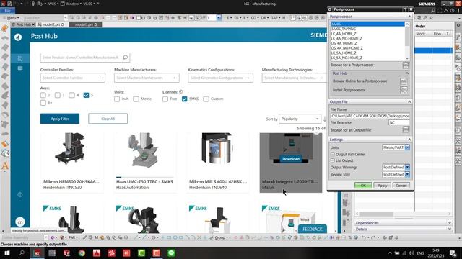
Task: Check the 6+ axes checkbox
Action: 43,102
